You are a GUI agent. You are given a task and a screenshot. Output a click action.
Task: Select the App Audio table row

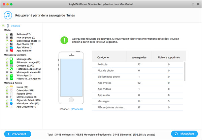click(137, 95)
